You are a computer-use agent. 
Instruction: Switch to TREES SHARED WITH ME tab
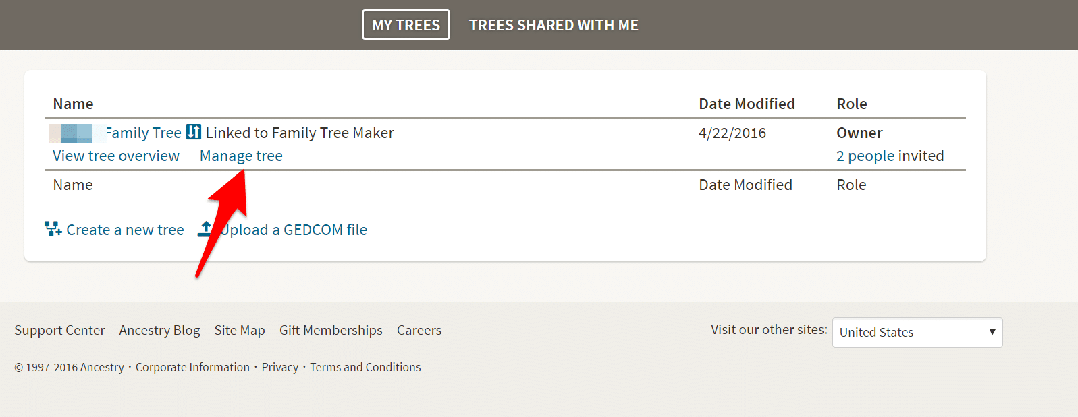(x=554, y=25)
